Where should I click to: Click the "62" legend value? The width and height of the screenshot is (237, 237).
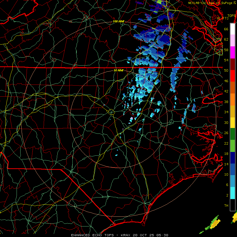(226, 39)
